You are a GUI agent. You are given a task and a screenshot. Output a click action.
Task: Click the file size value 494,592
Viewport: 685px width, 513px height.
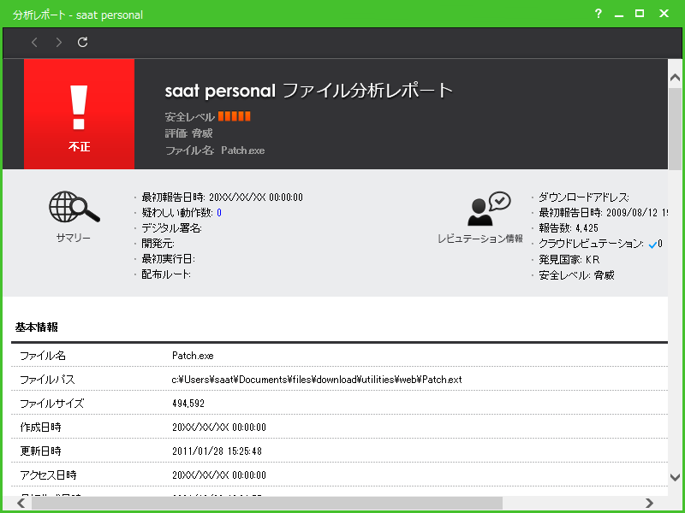(x=188, y=404)
